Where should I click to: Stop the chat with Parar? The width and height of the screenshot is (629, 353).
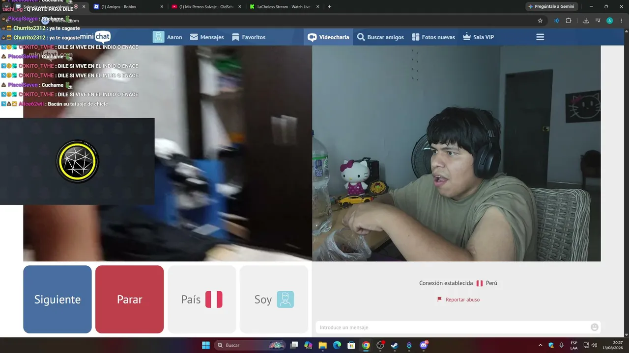130,300
